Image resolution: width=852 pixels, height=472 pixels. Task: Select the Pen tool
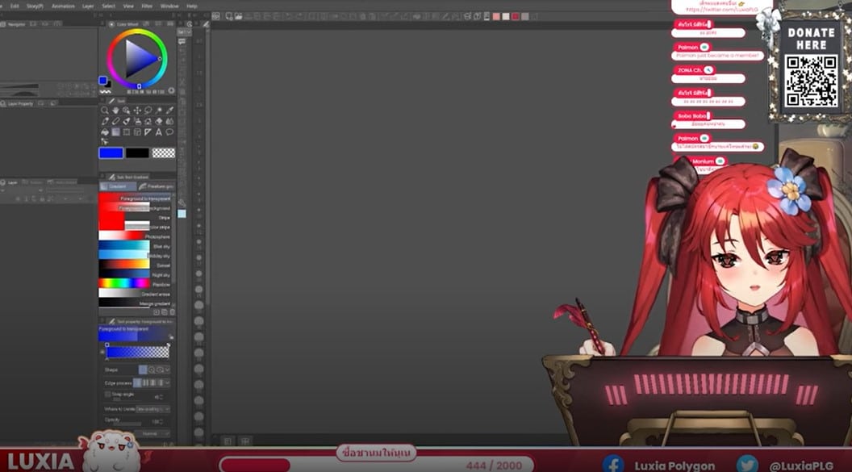coord(105,121)
